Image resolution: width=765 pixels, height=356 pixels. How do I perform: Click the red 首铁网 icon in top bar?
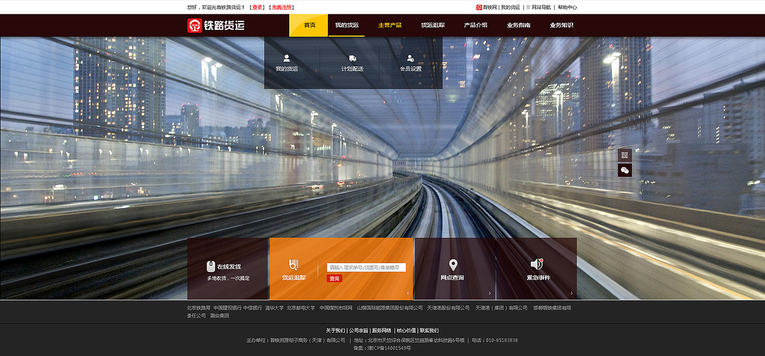[479, 8]
